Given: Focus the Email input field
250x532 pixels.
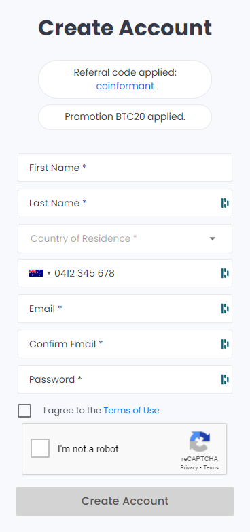Looking at the screenshot, I should click(125, 309).
